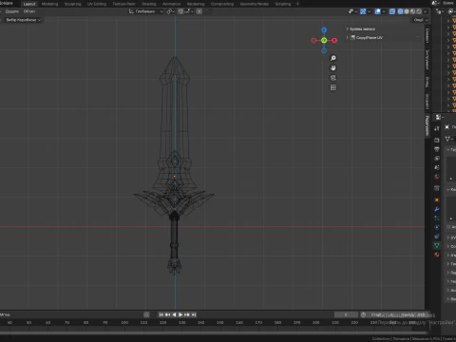Add a new workspace with plus button

[x=297, y=4]
